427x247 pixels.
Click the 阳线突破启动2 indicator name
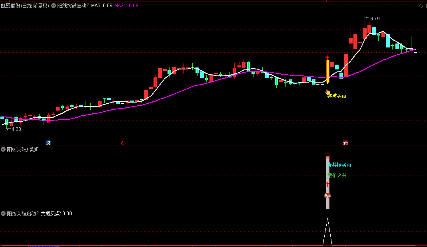(23, 213)
